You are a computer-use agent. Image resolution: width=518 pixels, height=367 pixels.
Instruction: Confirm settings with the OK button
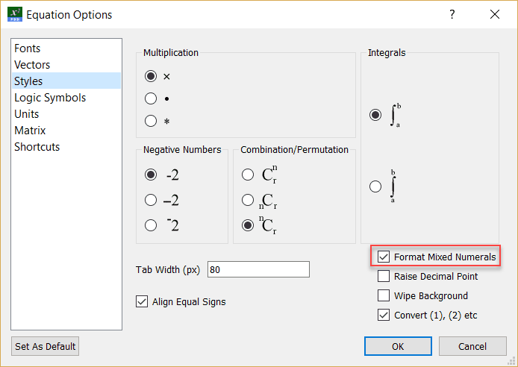click(398, 346)
